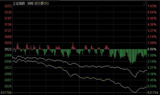160x95 pixels.
Task: Click the green 2824 price axis label
Action: (x=8, y=86)
